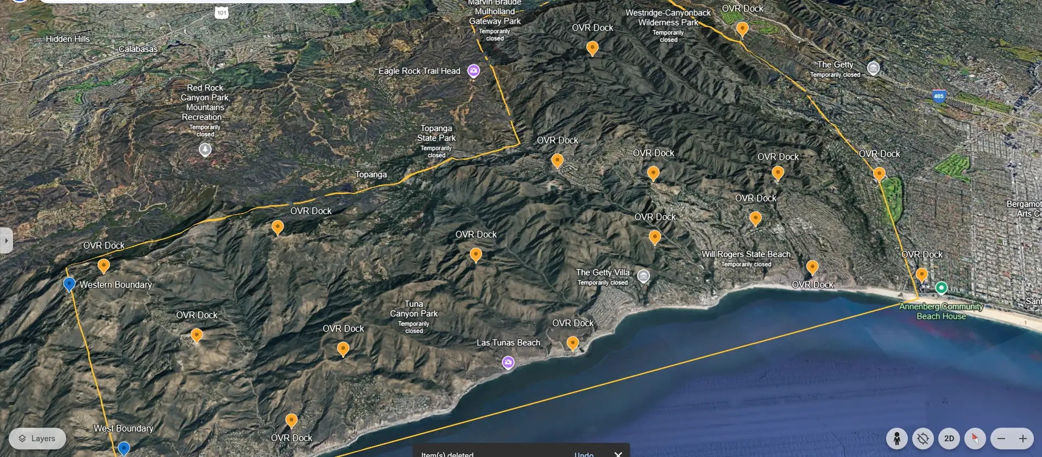The height and width of the screenshot is (457, 1042).
Task: Click the Topanga State Park label
Action: [x=437, y=133]
